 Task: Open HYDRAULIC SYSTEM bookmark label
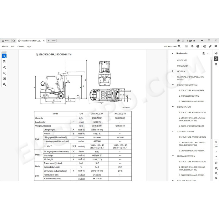pyautogui.click(x=186, y=156)
